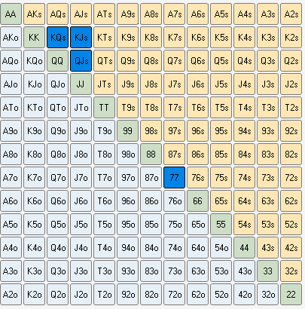Select the 22 pocket pair
The height and width of the screenshot is (309, 305).
point(291,294)
